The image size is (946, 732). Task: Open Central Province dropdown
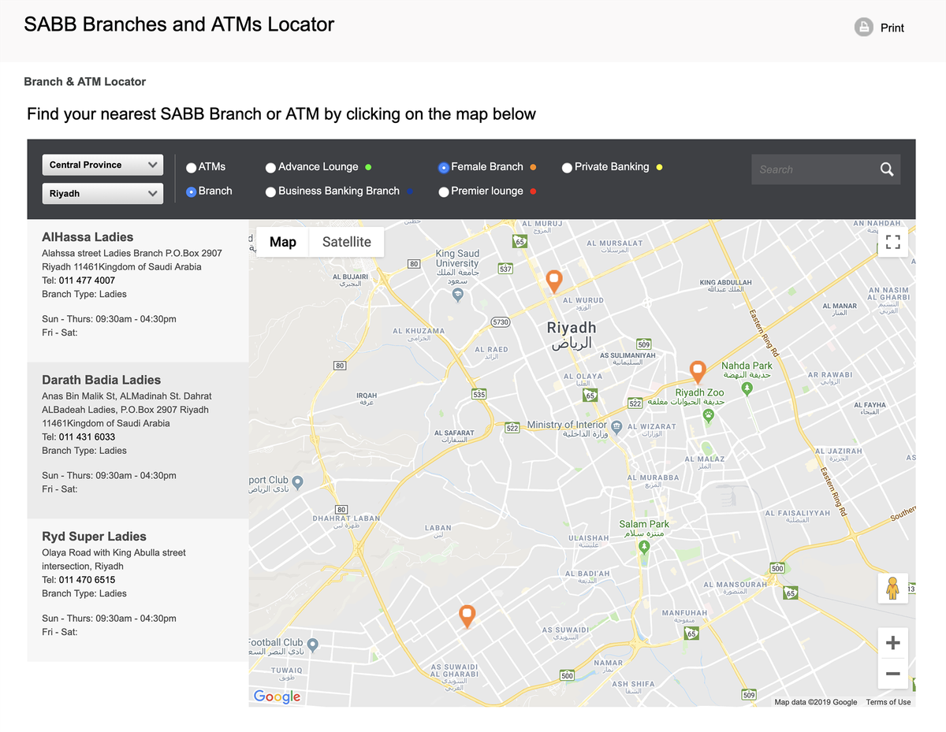click(x=102, y=165)
